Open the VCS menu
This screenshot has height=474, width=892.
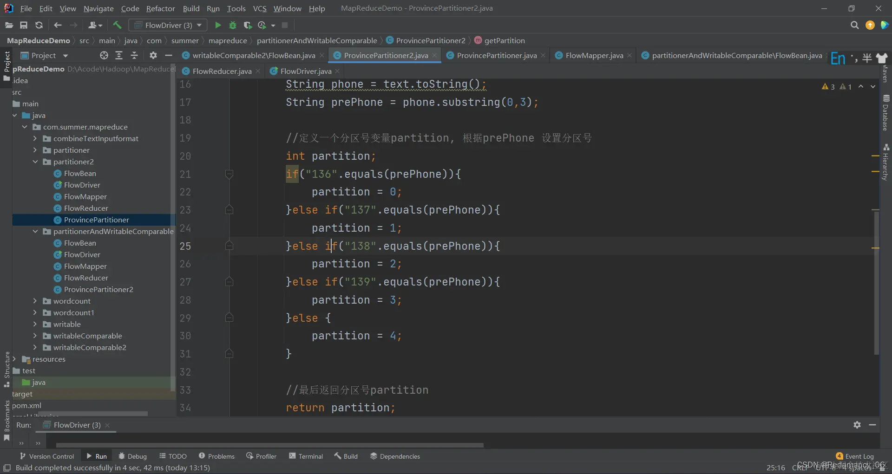[x=260, y=8]
